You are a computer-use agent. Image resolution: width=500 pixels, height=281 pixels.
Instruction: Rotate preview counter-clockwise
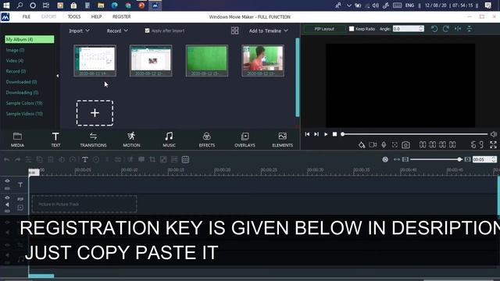pos(434,29)
